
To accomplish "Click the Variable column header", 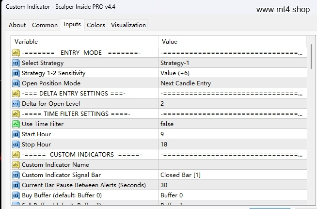I will pyautogui.click(x=85, y=42).
